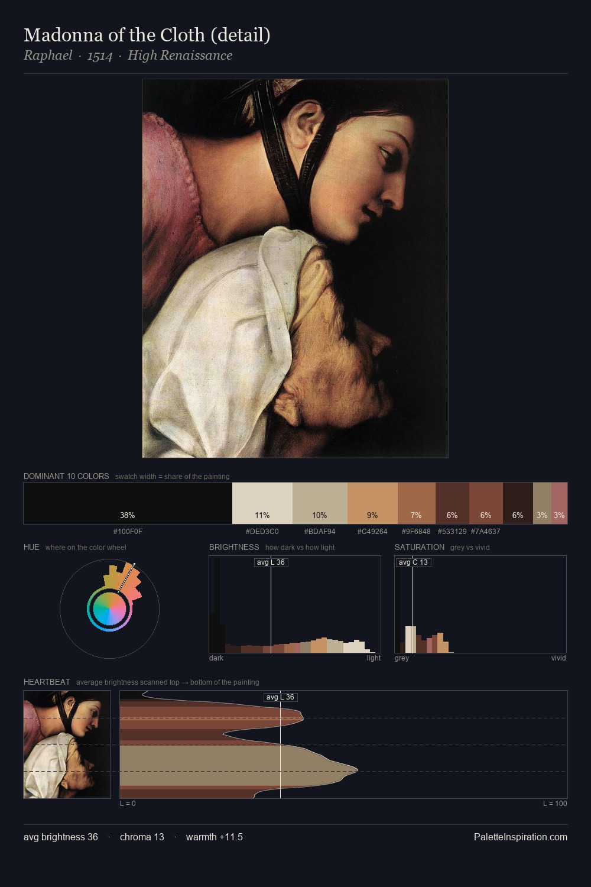The image size is (591, 887).
Task: Click the 'avg C 13' label in saturation chart
Action: (413, 562)
